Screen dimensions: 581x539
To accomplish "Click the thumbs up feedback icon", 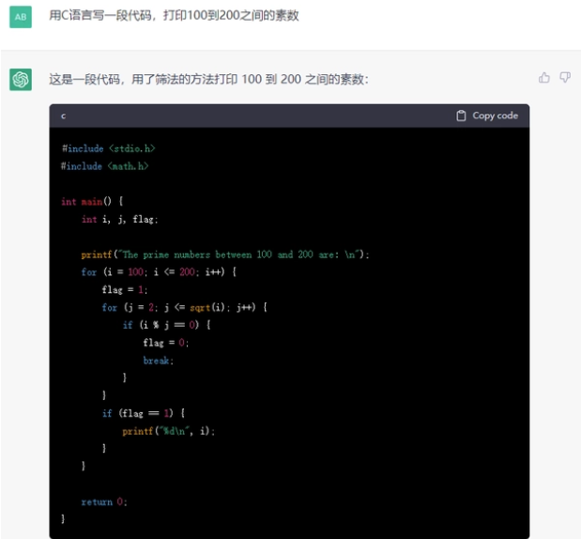I will point(544,78).
